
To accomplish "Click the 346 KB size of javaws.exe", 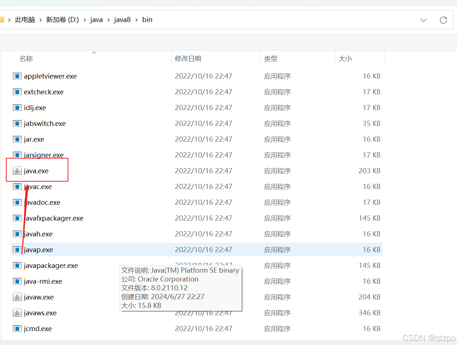I will point(370,313).
